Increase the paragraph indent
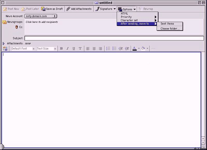207x150 pixels. [x=127, y=49]
